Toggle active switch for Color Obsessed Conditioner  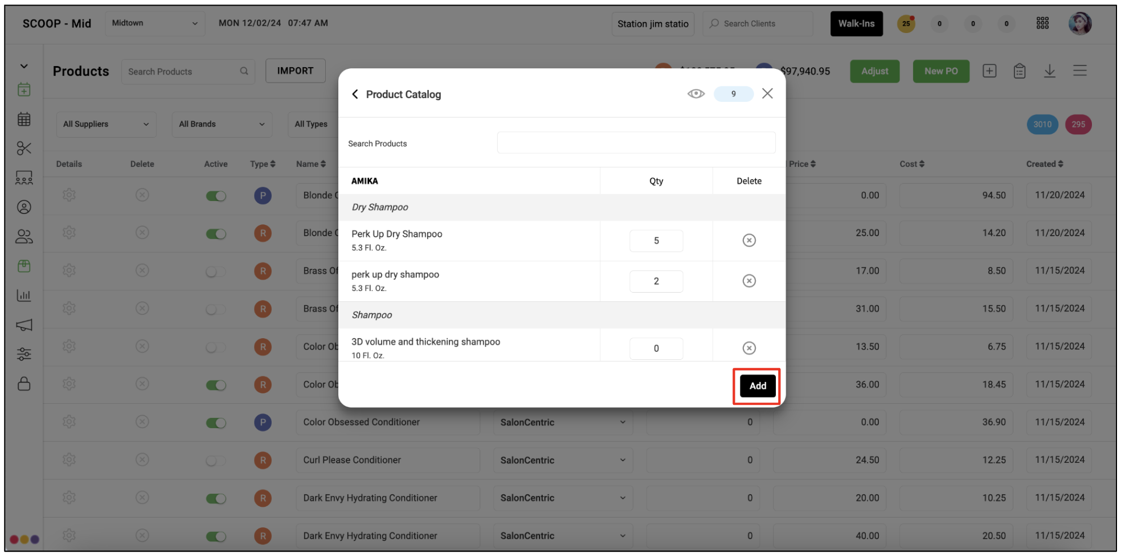pyautogui.click(x=216, y=423)
